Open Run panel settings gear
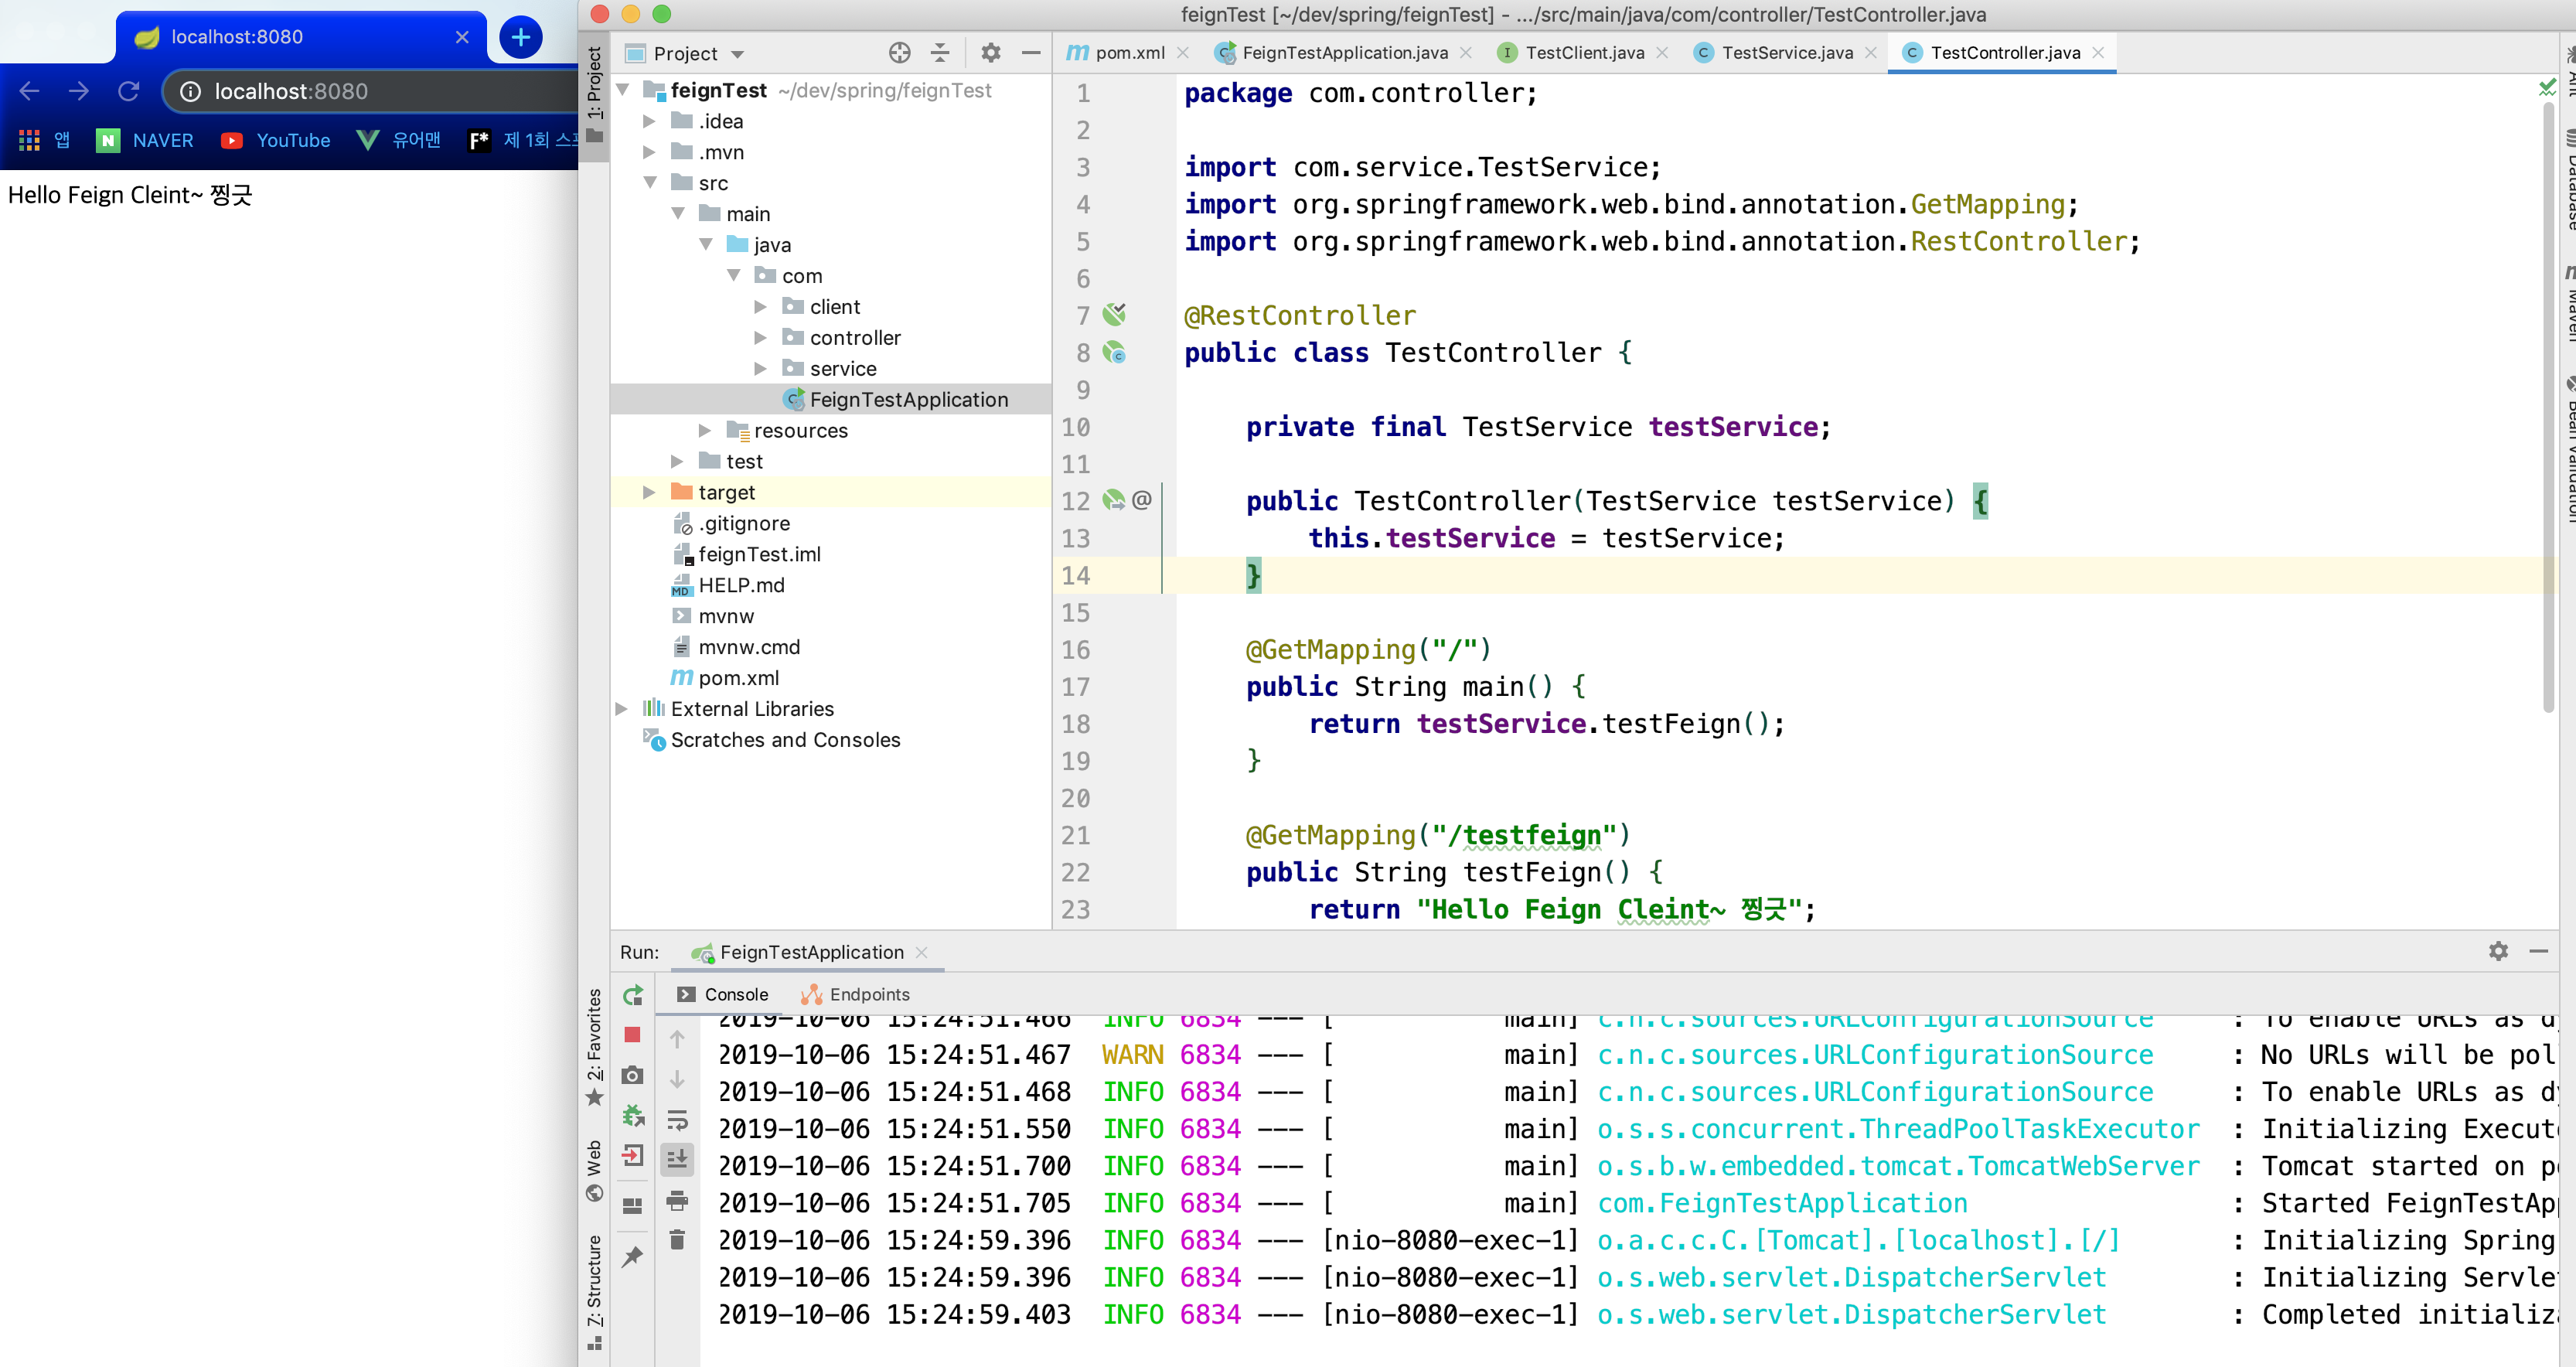This screenshot has width=2576, height=1367. pos(2498,951)
